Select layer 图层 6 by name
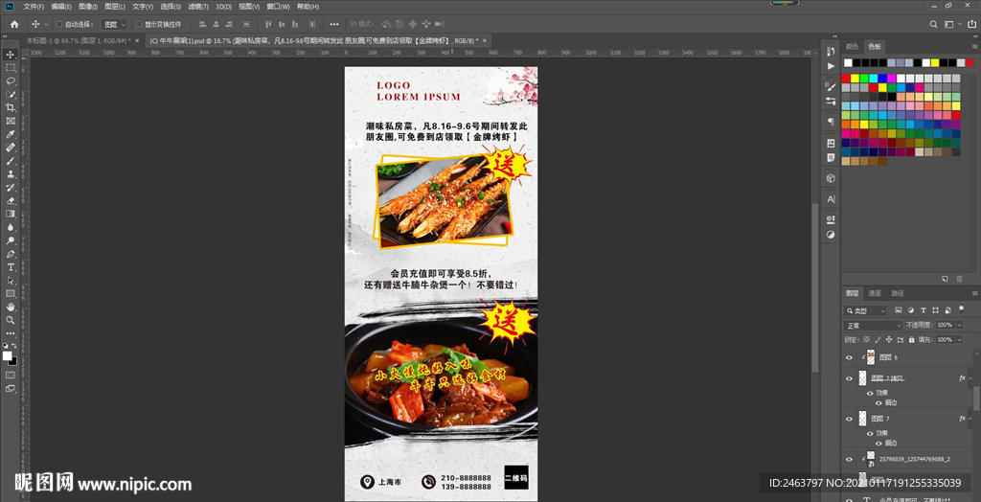The height and width of the screenshot is (502, 981). click(888, 357)
